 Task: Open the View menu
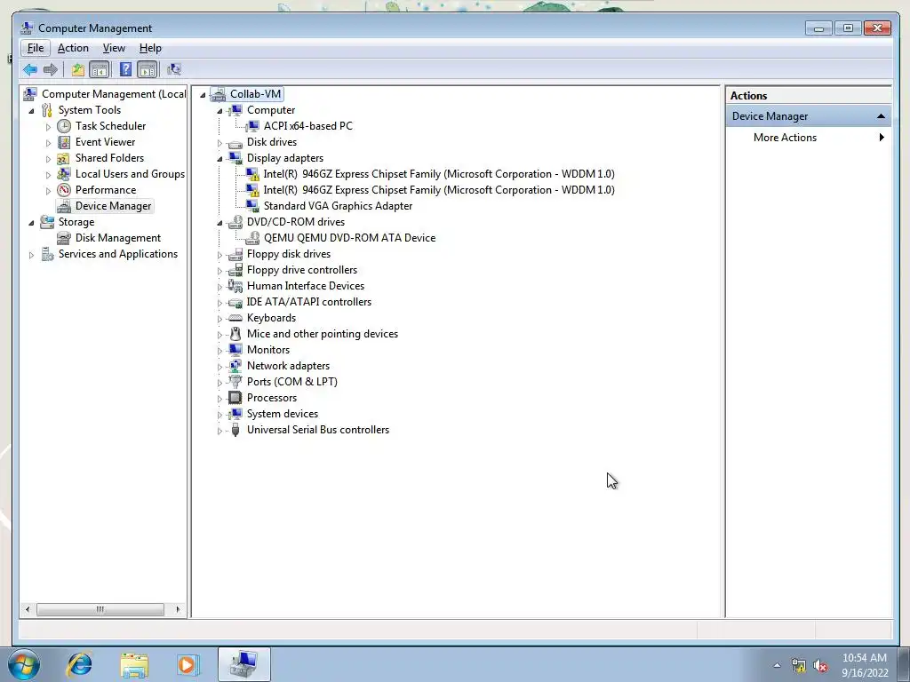click(114, 48)
